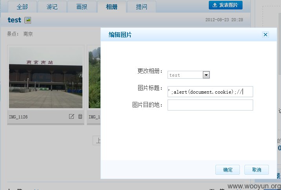Open the 南京南站 photo thumbnail
The height and width of the screenshot is (190, 281).
click(46, 78)
